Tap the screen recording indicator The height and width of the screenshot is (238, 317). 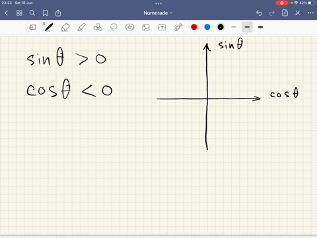pos(282,3)
